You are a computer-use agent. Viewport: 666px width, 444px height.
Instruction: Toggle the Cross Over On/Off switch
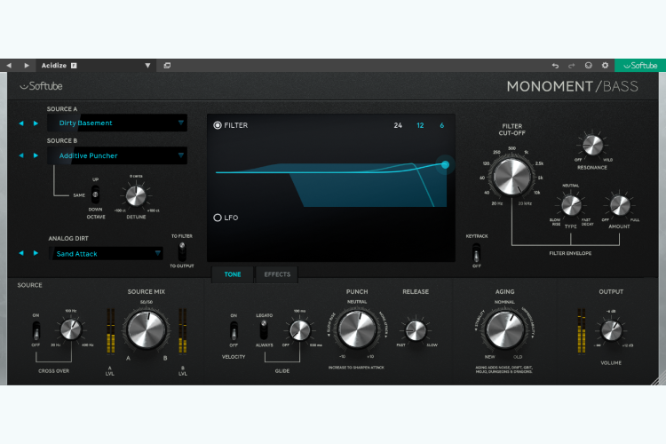click(36, 330)
